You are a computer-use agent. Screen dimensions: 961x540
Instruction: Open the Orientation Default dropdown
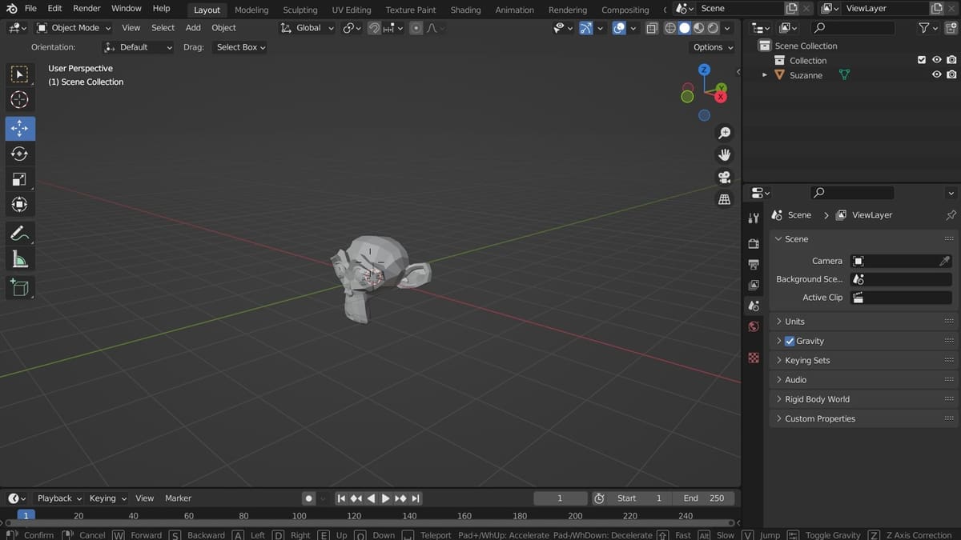(x=139, y=47)
